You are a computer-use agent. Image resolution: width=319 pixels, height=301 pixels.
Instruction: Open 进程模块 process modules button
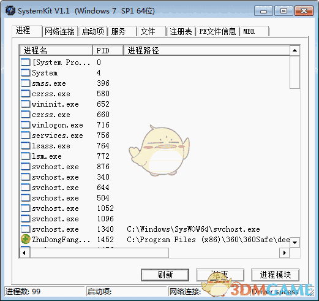point(275,275)
